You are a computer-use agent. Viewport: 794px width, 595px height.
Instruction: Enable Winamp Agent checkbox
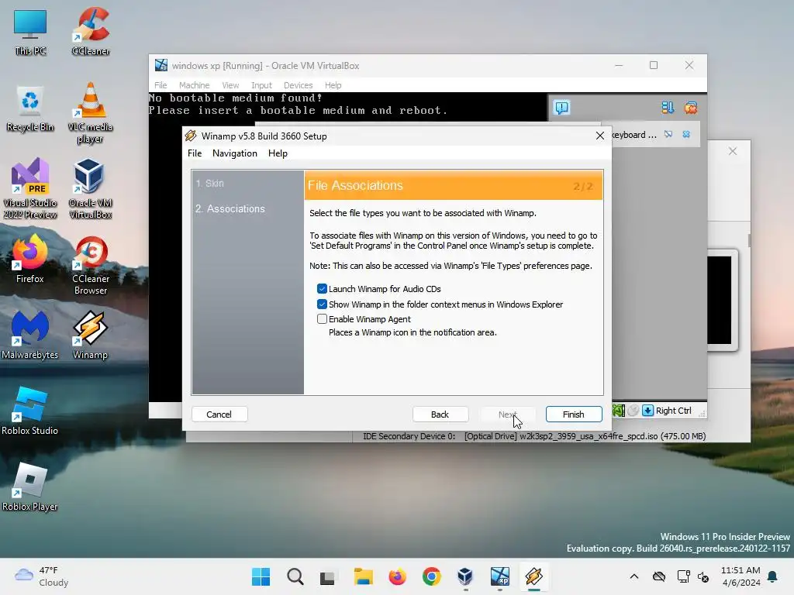coord(322,318)
